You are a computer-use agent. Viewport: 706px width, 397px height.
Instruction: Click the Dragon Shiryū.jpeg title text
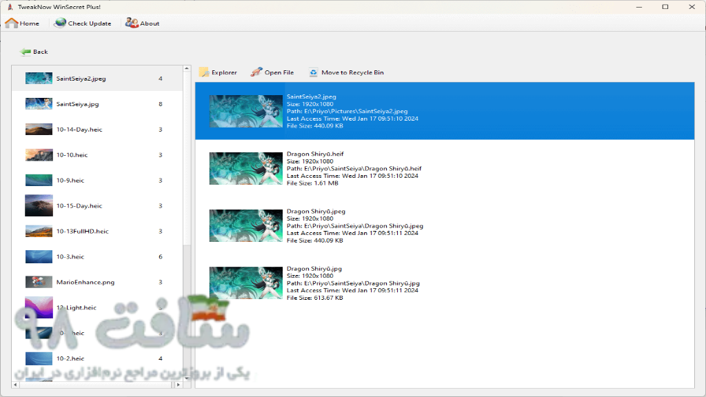(316, 211)
